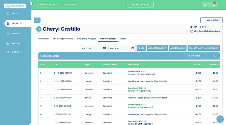The image size is (226, 125).
Task: Click the phone contact icon
Action: coord(192,27)
